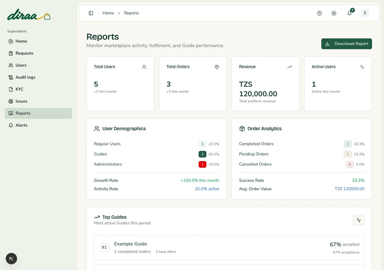The width and height of the screenshot is (384, 270).
Task: Click the Guides count badge 3
Action: coord(202,154)
